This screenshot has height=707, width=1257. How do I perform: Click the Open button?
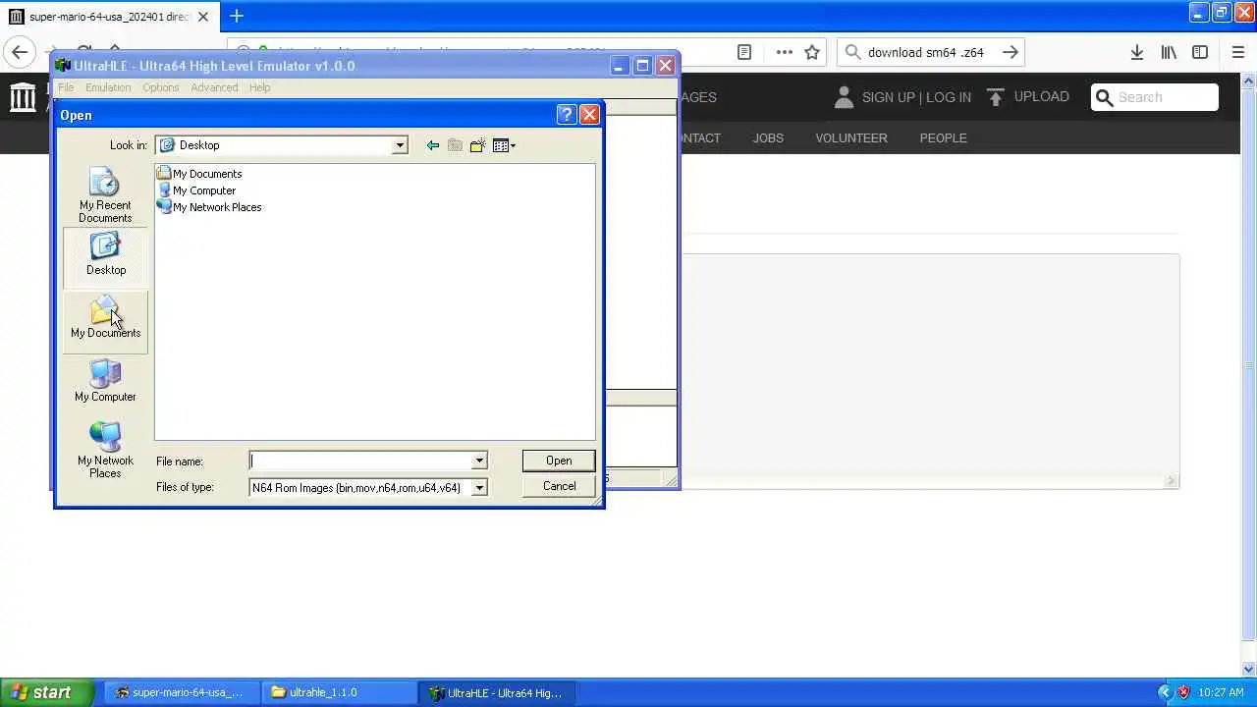[559, 461]
